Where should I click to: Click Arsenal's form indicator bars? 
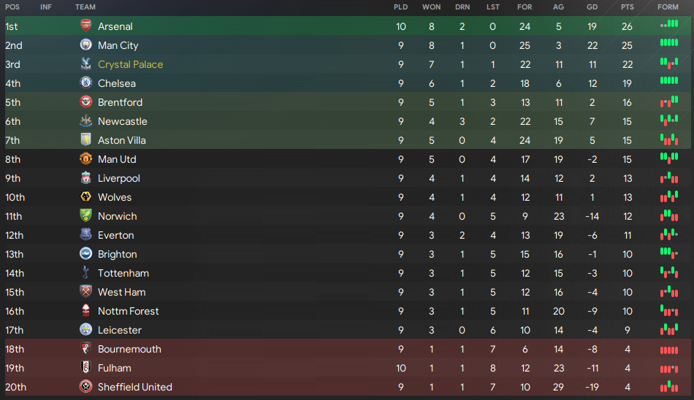click(x=669, y=24)
